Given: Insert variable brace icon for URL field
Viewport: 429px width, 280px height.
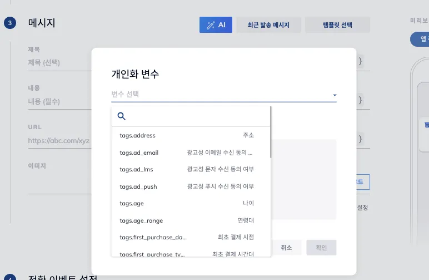Looking at the screenshot, I should [x=360, y=139].
